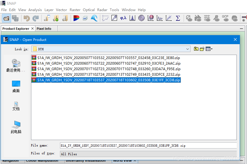Open the Tools menu

[x=114, y=10]
